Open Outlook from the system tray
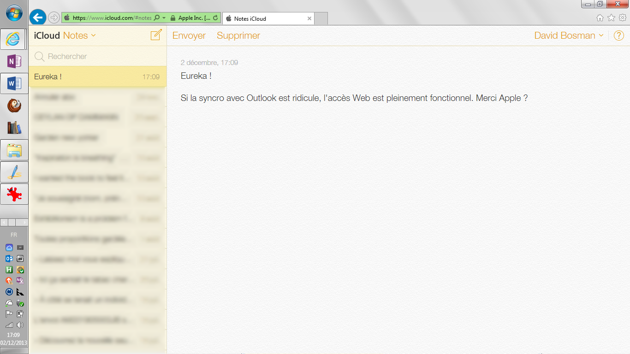Image resolution: width=630 pixels, height=354 pixels. point(9,258)
